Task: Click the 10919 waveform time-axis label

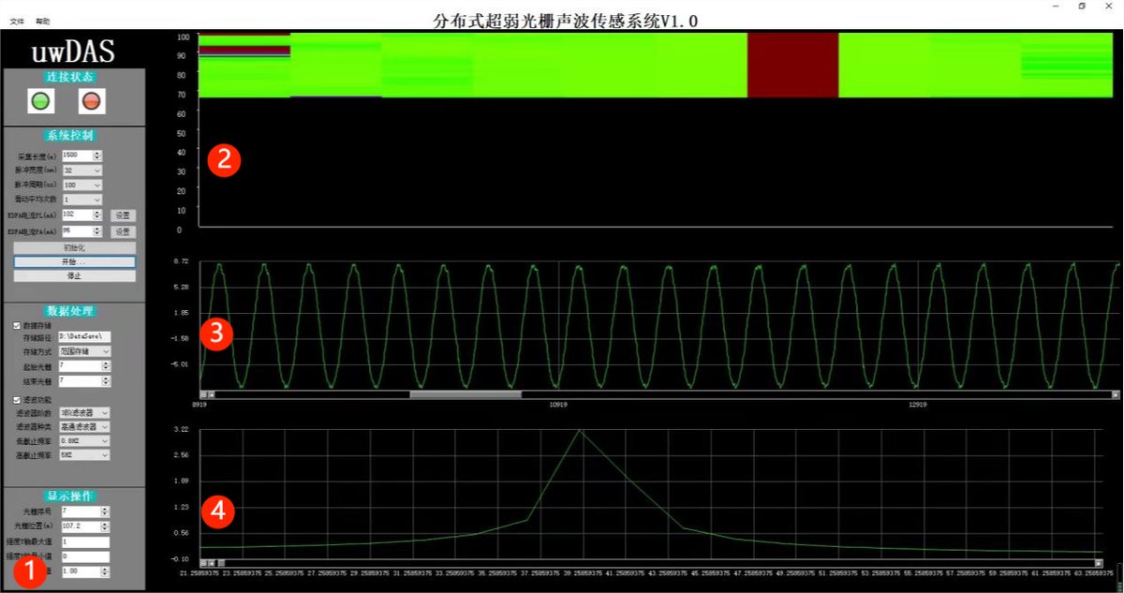Action: tap(557, 404)
